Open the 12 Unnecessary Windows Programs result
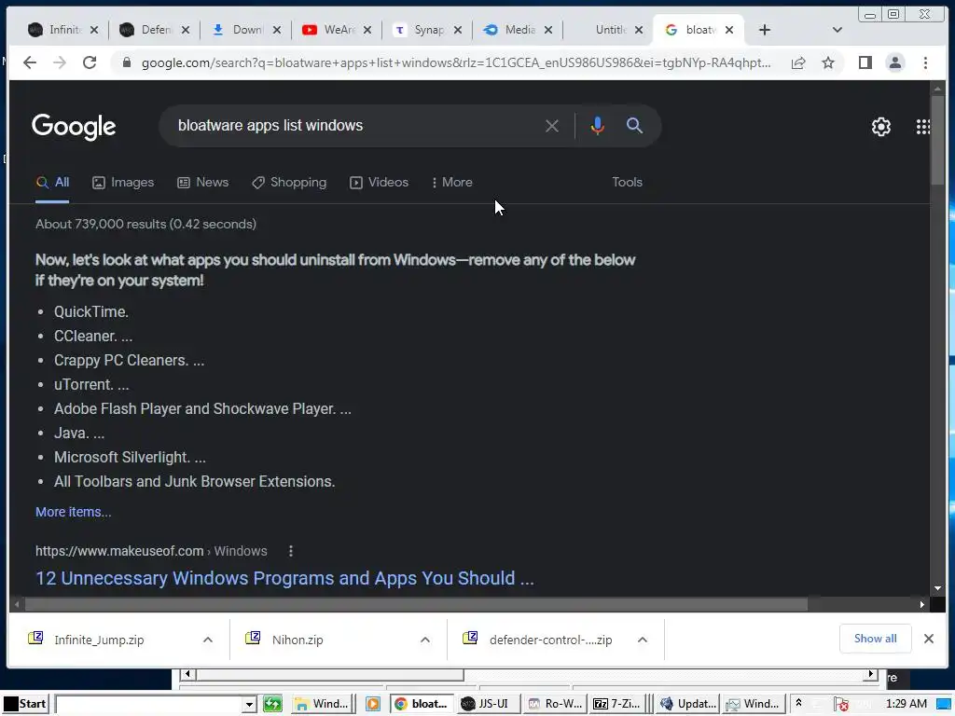The width and height of the screenshot is (955, 716). [284, 578]
